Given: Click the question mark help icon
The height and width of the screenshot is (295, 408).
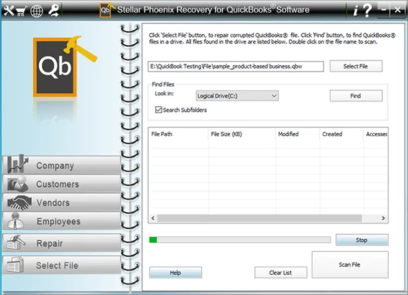Looking at the screenshot, I should pyautogui.click(x=367, y=10).
